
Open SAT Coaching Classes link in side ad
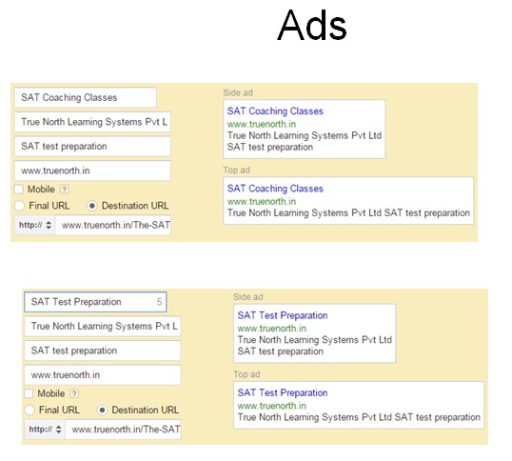[x=275, y=111]
